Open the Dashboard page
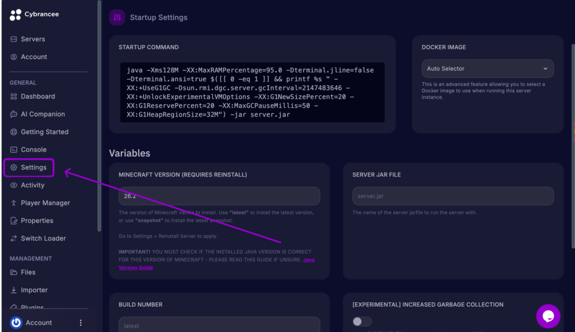This screenshot has height=332, width=575. (38, 96)
